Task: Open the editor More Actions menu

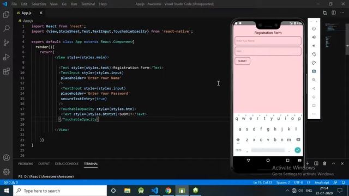Action: (342, 13)
